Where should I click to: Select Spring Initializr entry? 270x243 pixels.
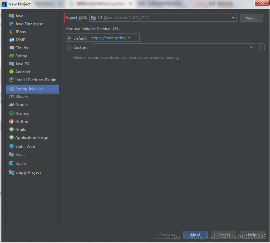pos(33,89)
